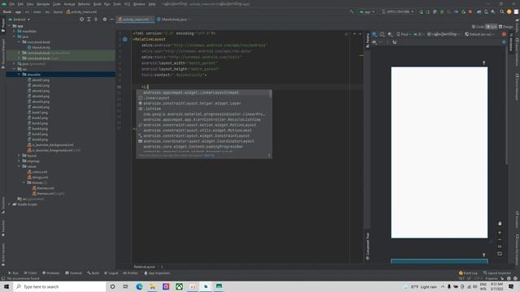The image size is (520, 292).
Task: Click the Windows taskbar search box
Action: 59,286
